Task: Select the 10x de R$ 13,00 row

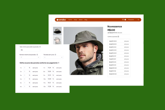Action: click(x=119, y=68)
